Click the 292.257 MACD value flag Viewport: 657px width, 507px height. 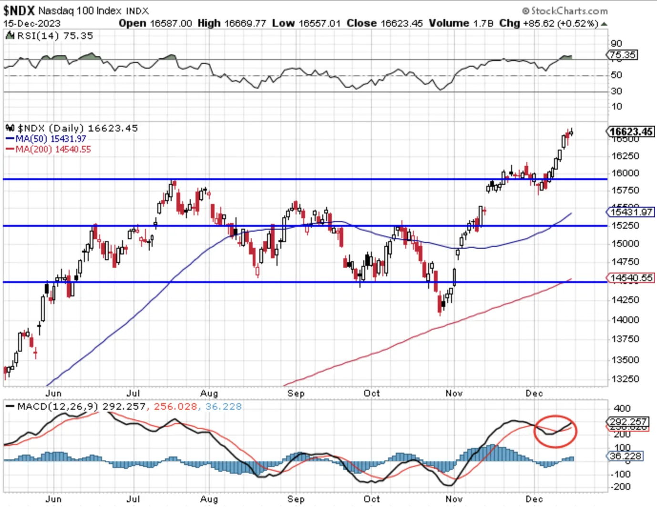pyautogui.click(x=627, y=422)
